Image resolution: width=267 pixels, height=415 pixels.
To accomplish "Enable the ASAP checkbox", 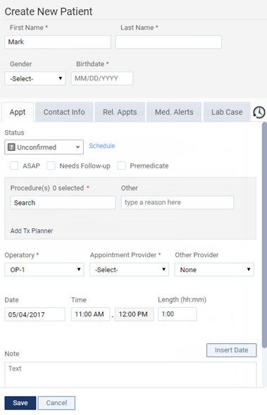I will pos(14,166).
